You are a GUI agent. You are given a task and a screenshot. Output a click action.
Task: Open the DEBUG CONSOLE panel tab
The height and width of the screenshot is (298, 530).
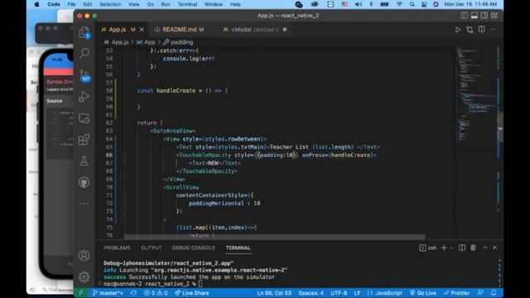pos(193,248)
